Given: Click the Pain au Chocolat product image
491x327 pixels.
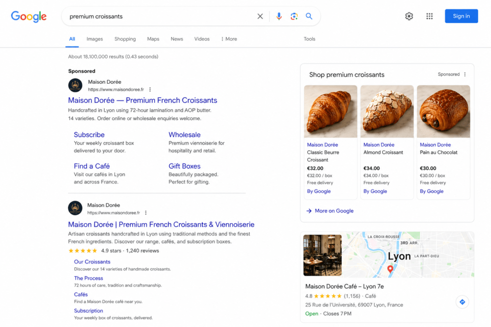Looking at the screenshot, I should pos(444,111).
